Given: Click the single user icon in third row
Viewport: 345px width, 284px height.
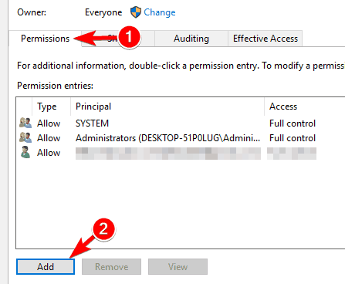Looking at the screenshot, I should click(x=25, y=152).
